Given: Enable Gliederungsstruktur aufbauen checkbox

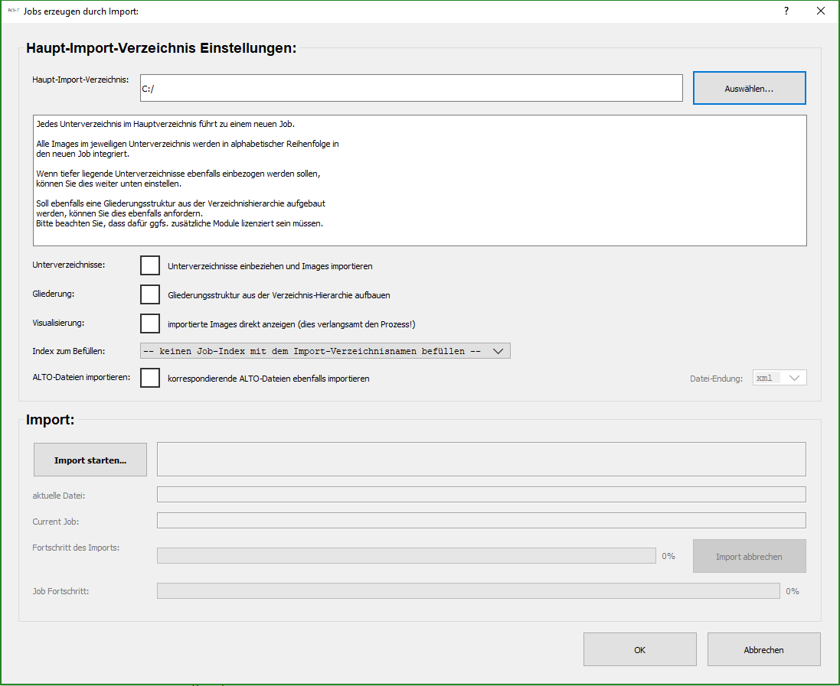Looking at the screenshot, I should (x=150, y=294).
